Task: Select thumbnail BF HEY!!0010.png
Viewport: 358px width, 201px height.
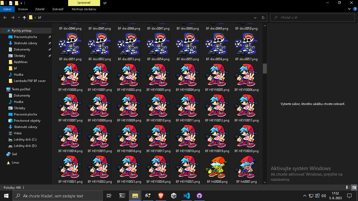Action: pos(158,106)
